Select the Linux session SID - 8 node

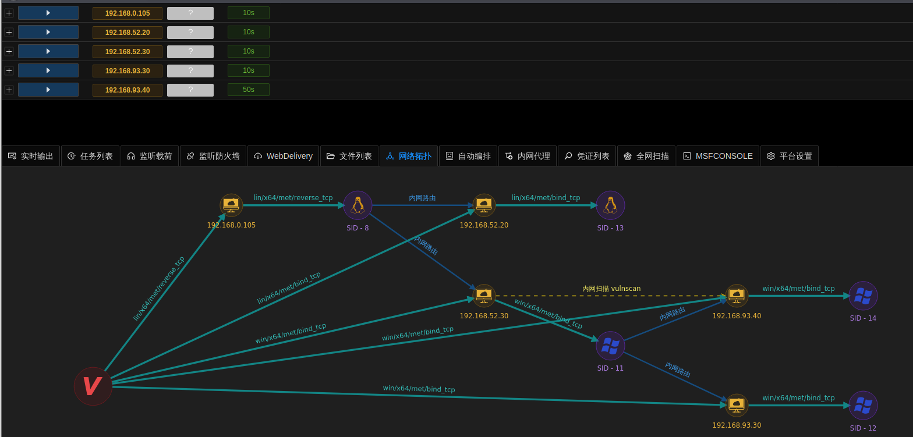click(x=358, y=205)
